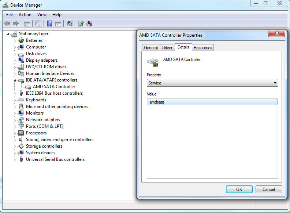Expand the Batteries arrow
Viewport: 290px width, 213px height.
(15, 41)
